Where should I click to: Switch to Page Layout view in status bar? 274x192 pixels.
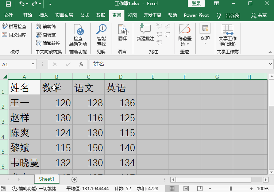[x=186, y=189]
